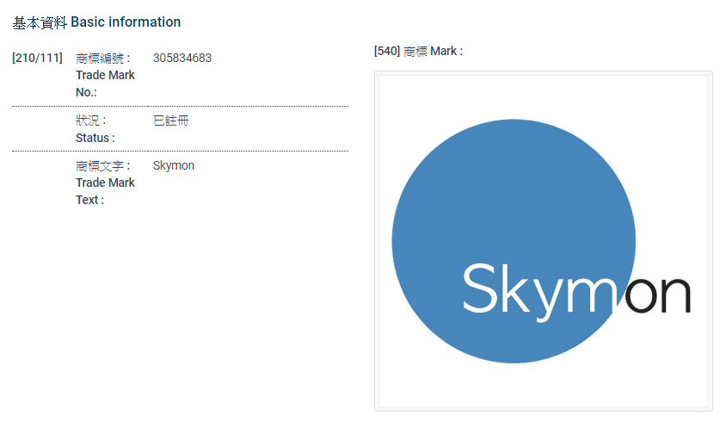Click the [540] field code
This screenshot has height=421, width=726.
coord(387,52)
